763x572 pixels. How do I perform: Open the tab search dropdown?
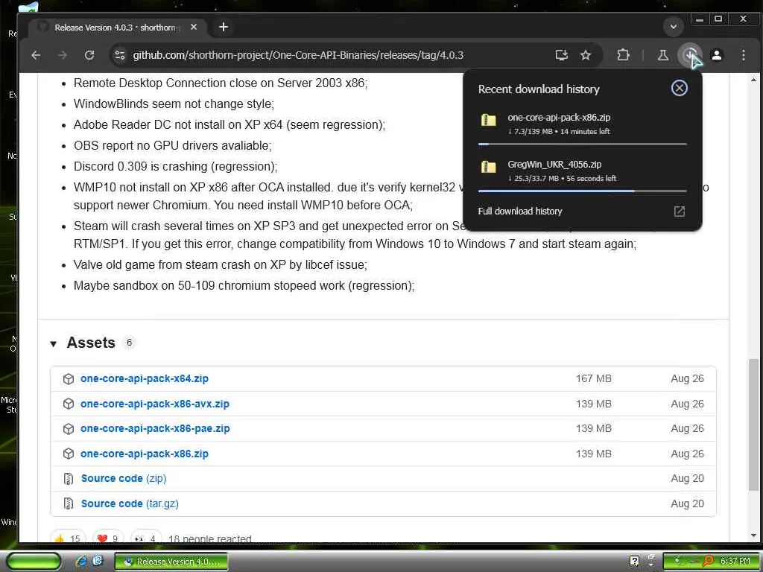pos(674,27)
